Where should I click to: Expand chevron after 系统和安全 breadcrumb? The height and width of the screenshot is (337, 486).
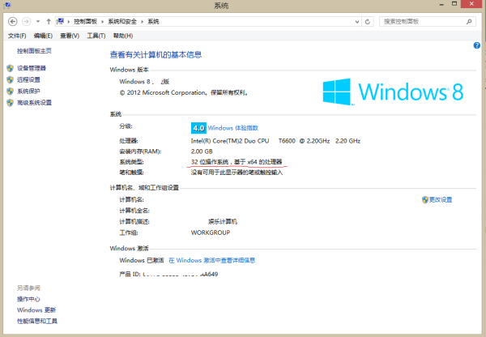pos(143,21)
